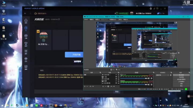Screen dimensions: 193x108
Task: Mute the 麦克风/Aux speaker icon
Action: click(149, 78)
